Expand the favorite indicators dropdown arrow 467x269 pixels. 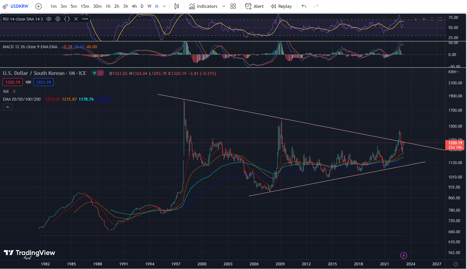click(x=224, y=6)
